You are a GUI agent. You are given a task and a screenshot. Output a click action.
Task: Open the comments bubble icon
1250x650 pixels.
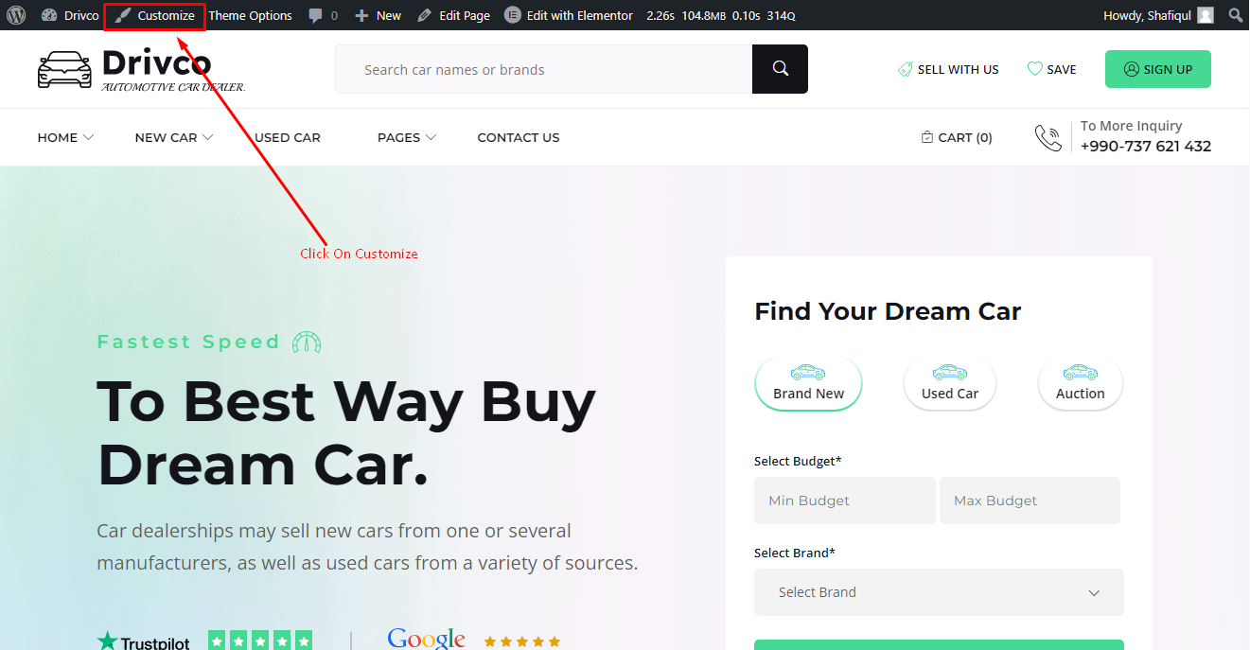pos(323,15)
